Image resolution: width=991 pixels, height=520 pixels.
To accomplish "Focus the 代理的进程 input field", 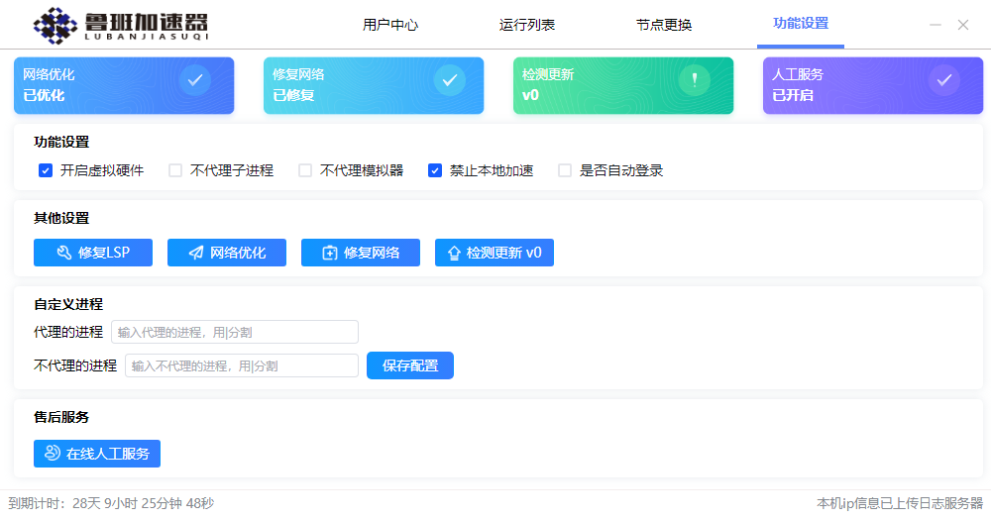I will [x=234, y=332].
